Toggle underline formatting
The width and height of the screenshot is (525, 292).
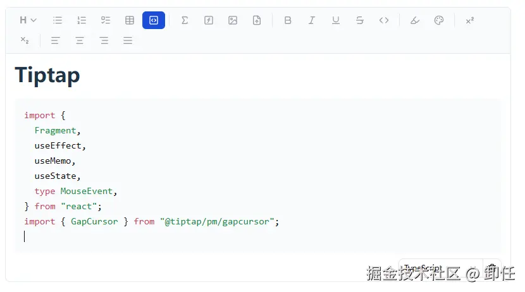click(336, 20)
